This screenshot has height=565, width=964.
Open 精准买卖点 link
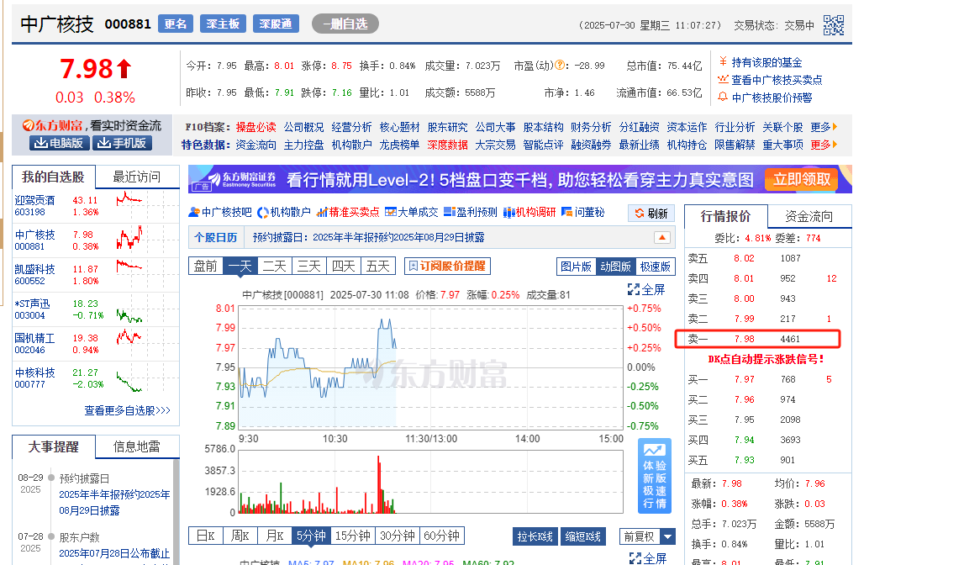coord(348,212)
